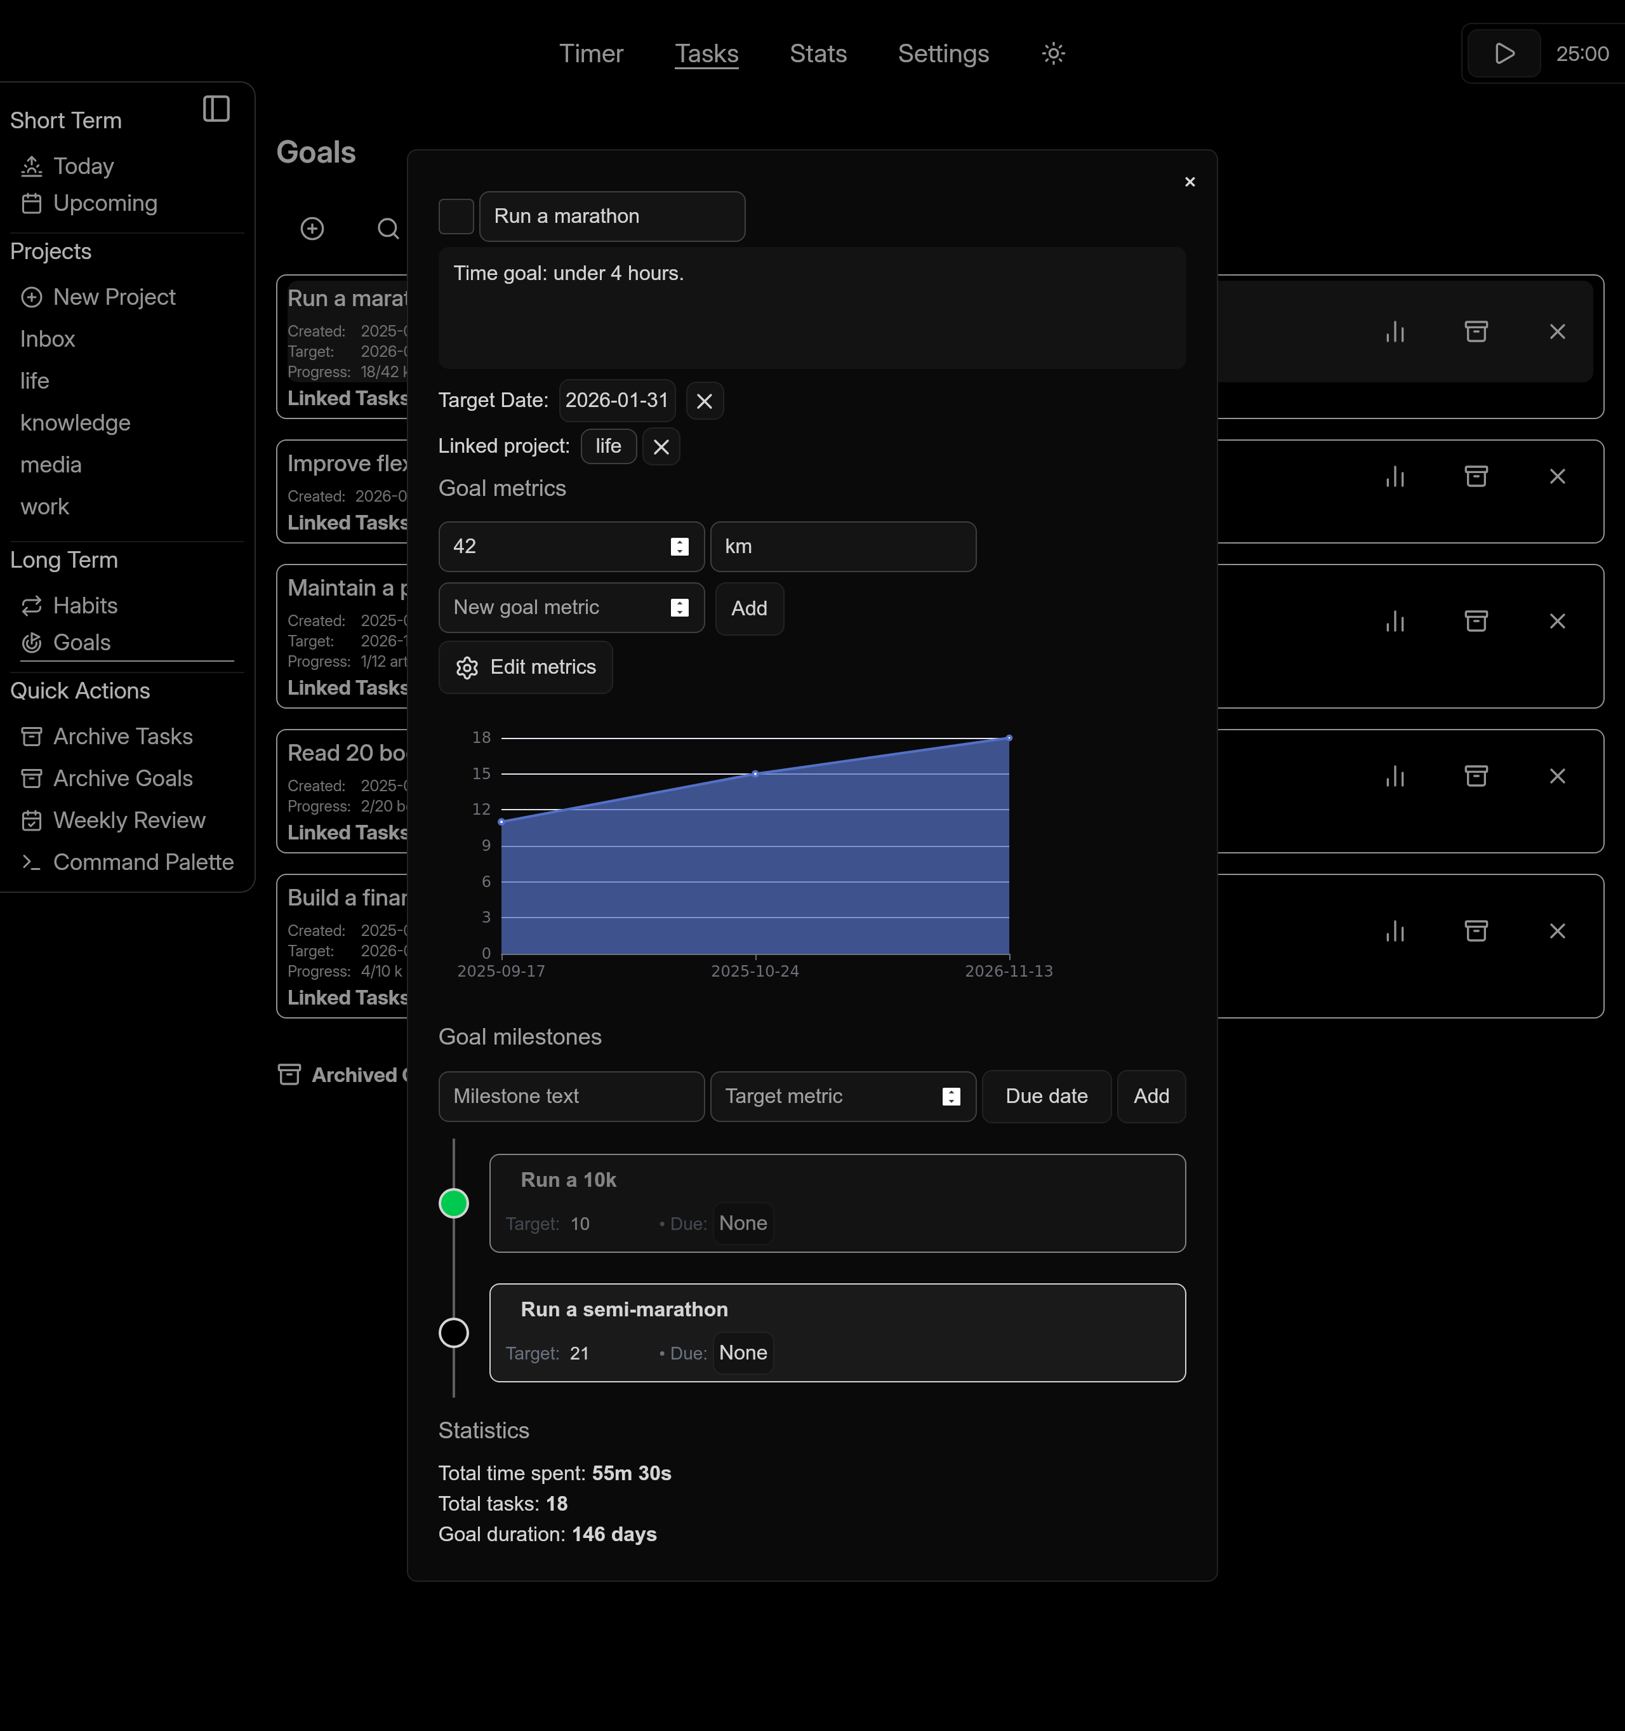Pick a milestone Due date
Image resolution: width=1625 pixels, height=1731 pixels.
click(x=1046, y=1096)
